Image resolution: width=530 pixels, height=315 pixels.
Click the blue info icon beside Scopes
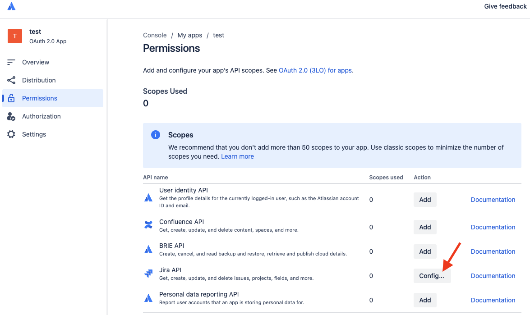155,135
